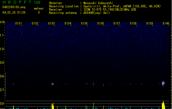Select the file name 0402260130.png
The width and height of the screenshot is (172, 109).
pyautogui.click(x=14, y=7)
